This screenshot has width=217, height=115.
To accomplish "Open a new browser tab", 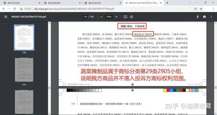I will tap(167, 3).
